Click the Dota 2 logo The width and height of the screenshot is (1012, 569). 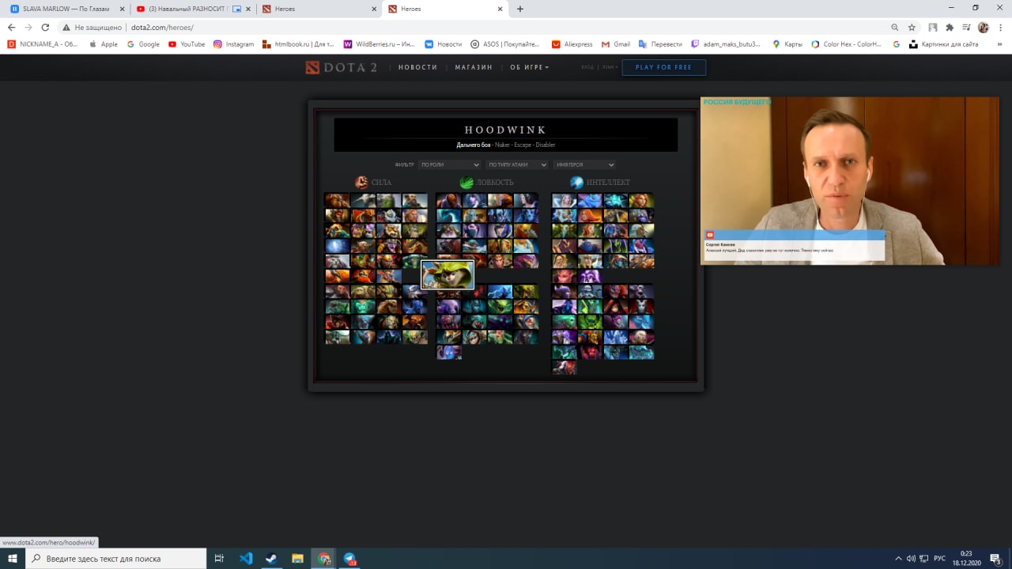(x=342, y=67)
